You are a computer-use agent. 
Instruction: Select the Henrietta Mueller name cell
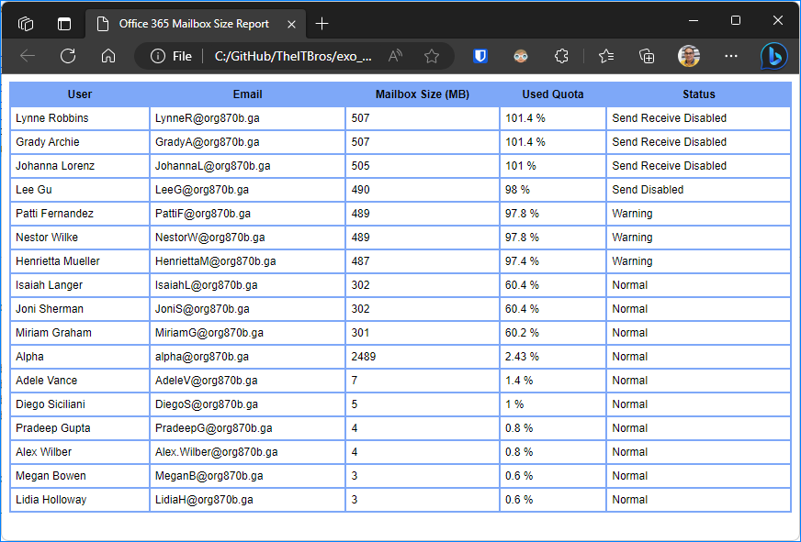click(80, 261)
